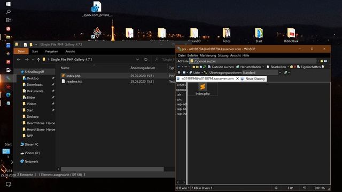Screen dimensions: 342x192
Task: Click Dateien suchen in WinSCP toolbar
Action: [221, 67]
